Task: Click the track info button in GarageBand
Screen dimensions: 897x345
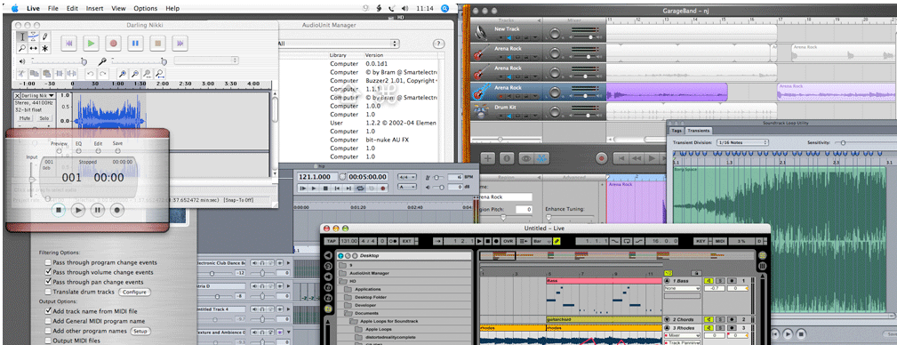Action: pyautogui.click(x=506, y=158)
